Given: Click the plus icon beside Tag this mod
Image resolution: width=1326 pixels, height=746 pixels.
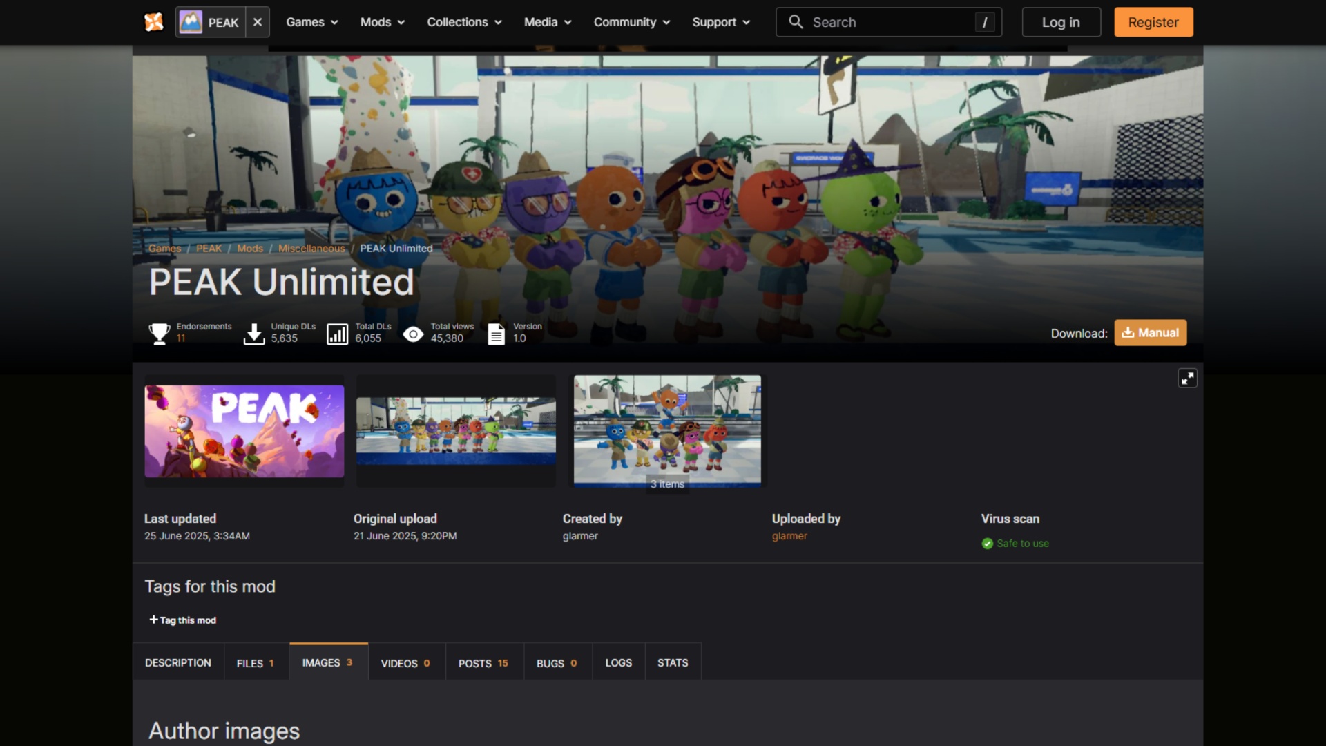Looking at the screenshot, I should pyautogui.click(x=153, y=620).
